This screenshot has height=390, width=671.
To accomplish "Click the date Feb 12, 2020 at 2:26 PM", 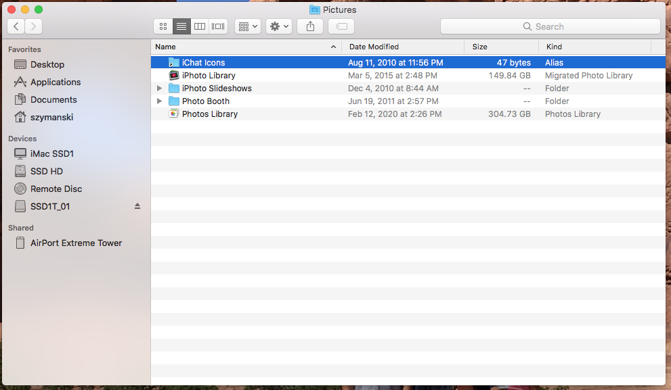I will click(395, 114).
